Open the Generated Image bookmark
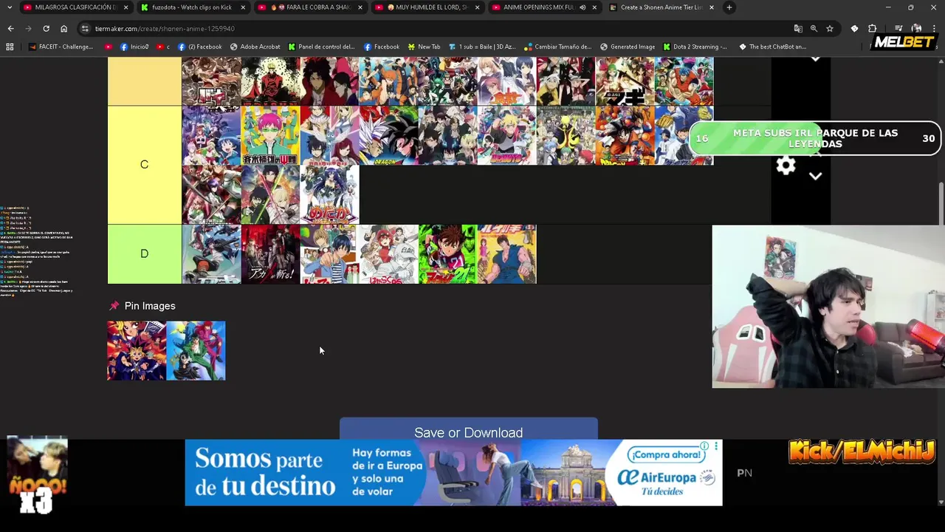The image size is (945, 532). click(627, 47)
